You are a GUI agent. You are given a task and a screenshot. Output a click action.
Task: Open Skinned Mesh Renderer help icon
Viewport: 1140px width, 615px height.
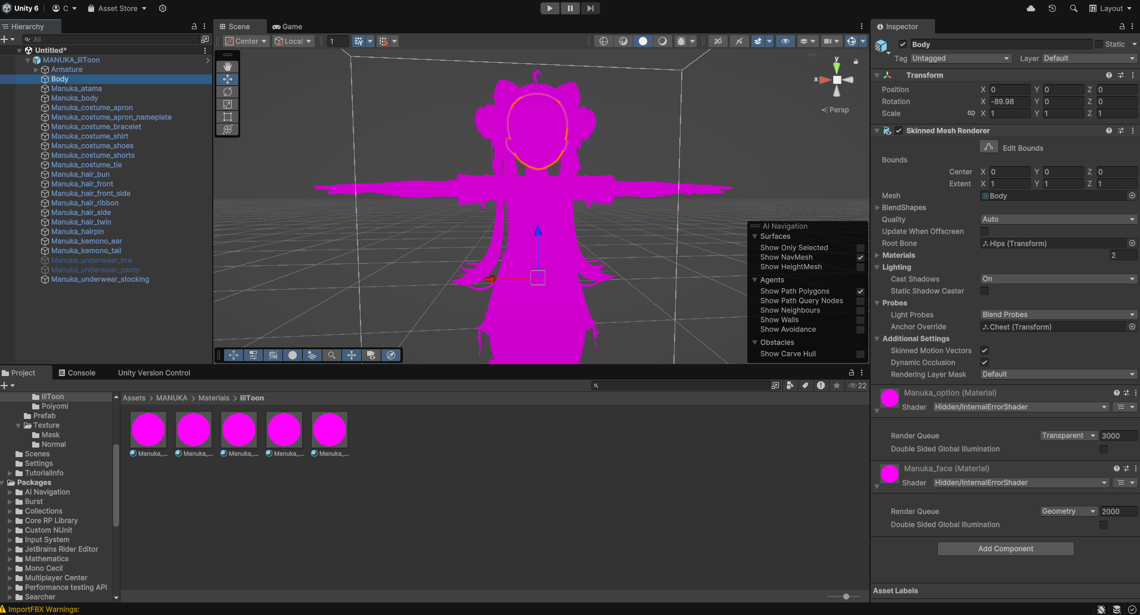(1108, 131)
